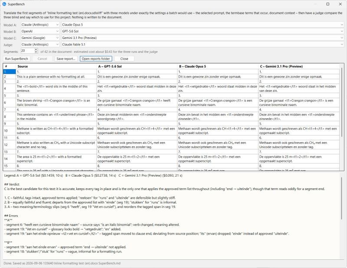This screenshot has height=268, width=347.
Task: Click the 'A – GPT-5.6 Sol' column header
Action: coord(137,66)
